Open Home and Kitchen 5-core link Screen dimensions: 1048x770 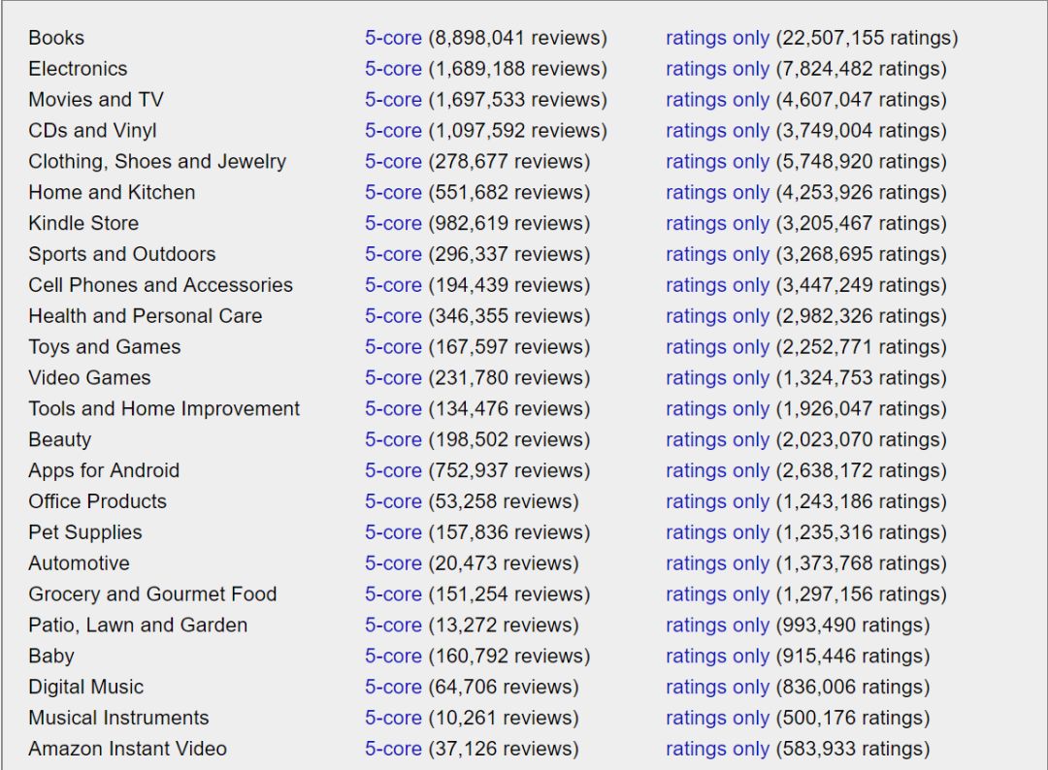(x=393, y=193)
